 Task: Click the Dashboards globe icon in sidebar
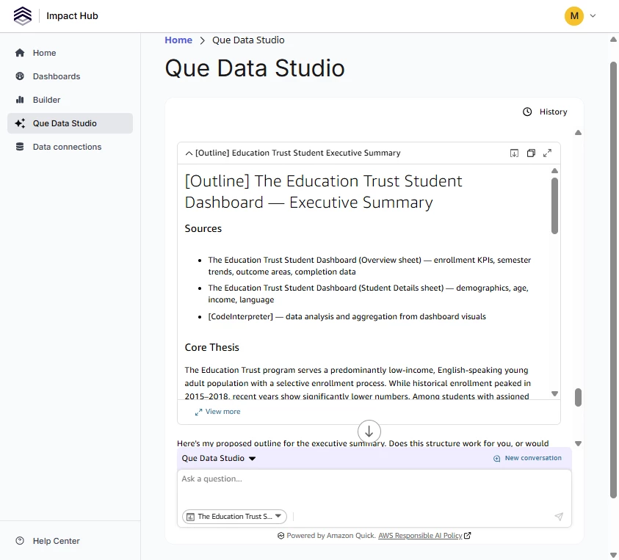click(x=20, y=76)
